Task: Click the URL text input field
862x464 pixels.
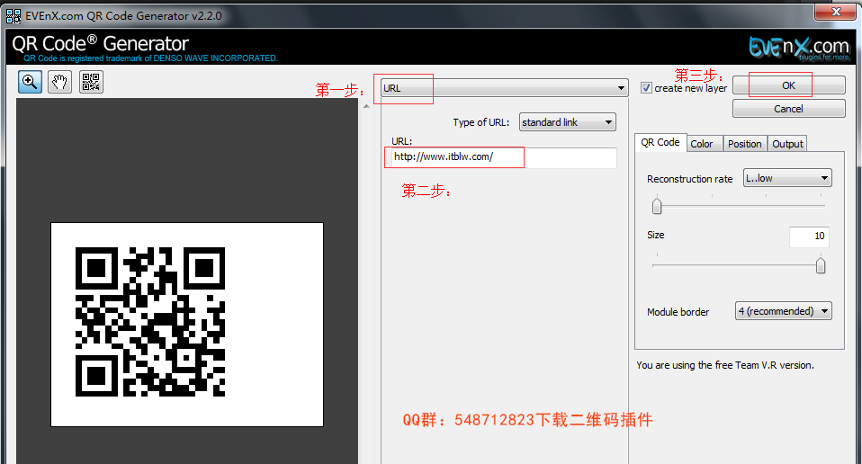Action: coord(504,157)
